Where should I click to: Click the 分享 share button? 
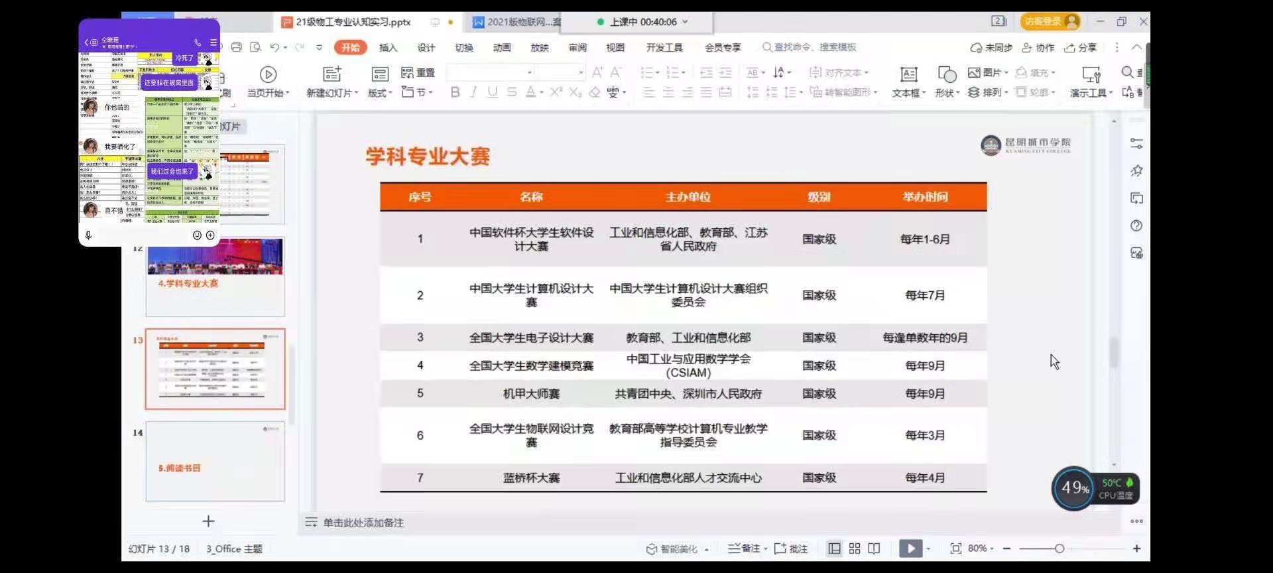pos(1080,47)
